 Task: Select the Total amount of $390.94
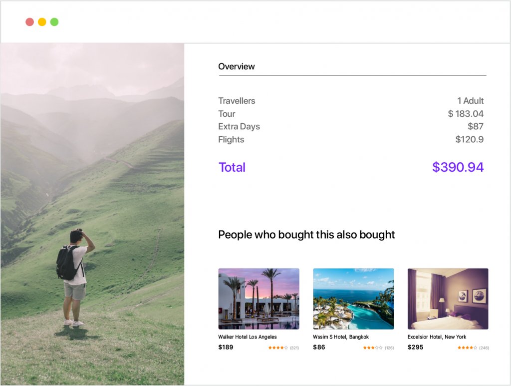[x=458, y=167]
